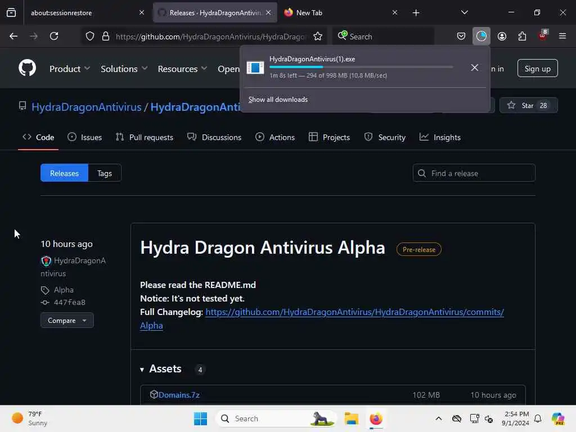
Task: Open the Discussions tab
Action: tap(214, 137)
